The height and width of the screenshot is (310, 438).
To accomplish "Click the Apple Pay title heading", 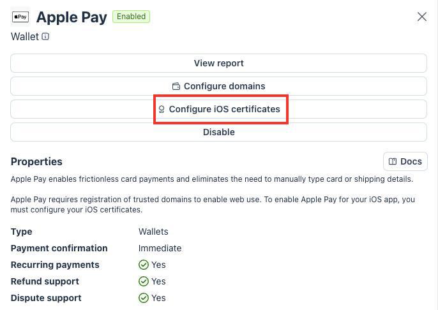I will (72, 17).
